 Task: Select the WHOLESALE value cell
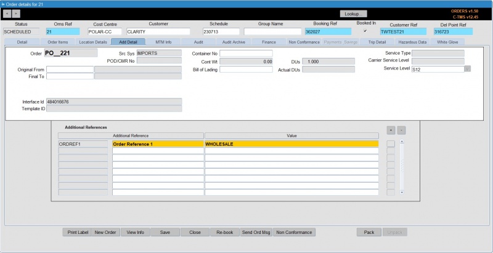291,144
